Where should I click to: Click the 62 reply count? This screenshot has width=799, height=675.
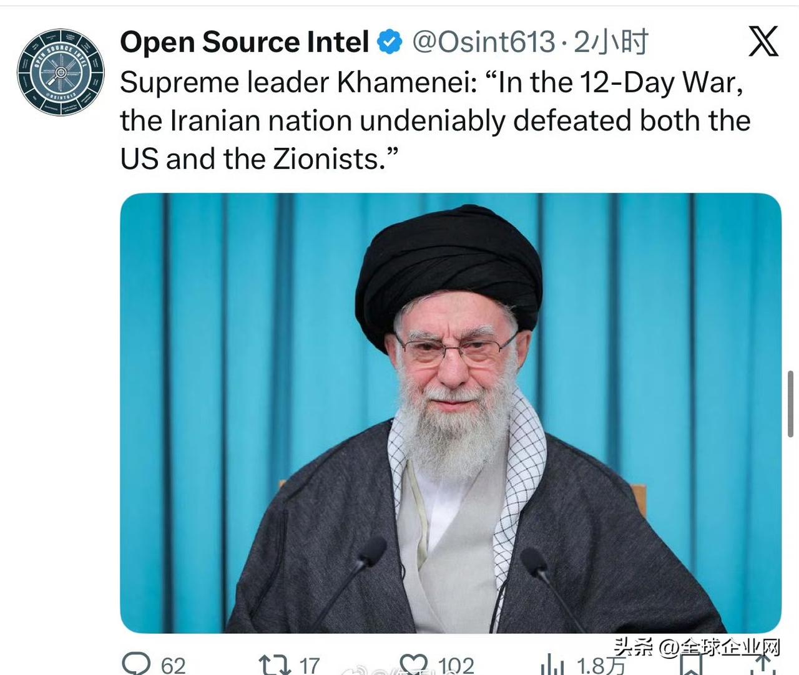pos(173,666)
